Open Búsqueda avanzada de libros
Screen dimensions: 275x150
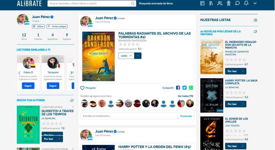pos(156,3)
